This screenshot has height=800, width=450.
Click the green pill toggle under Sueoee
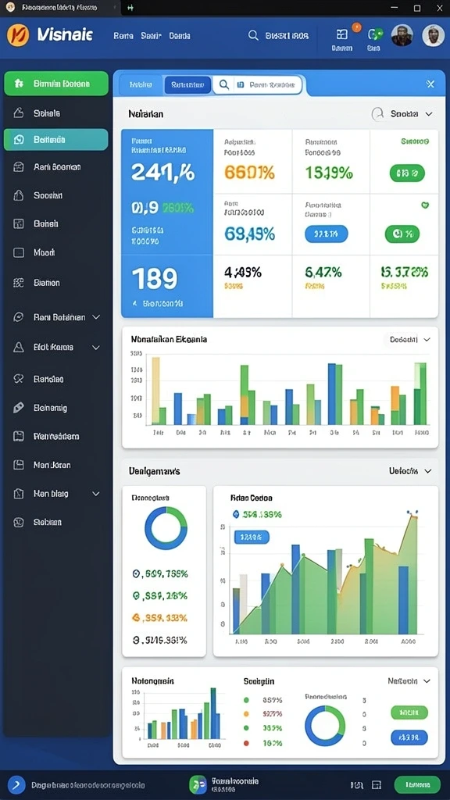[406, 173]
